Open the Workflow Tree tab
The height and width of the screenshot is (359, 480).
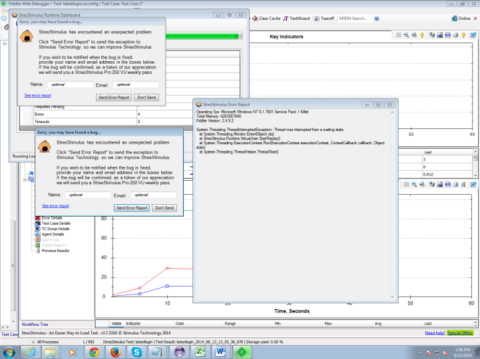coord(35,324)
